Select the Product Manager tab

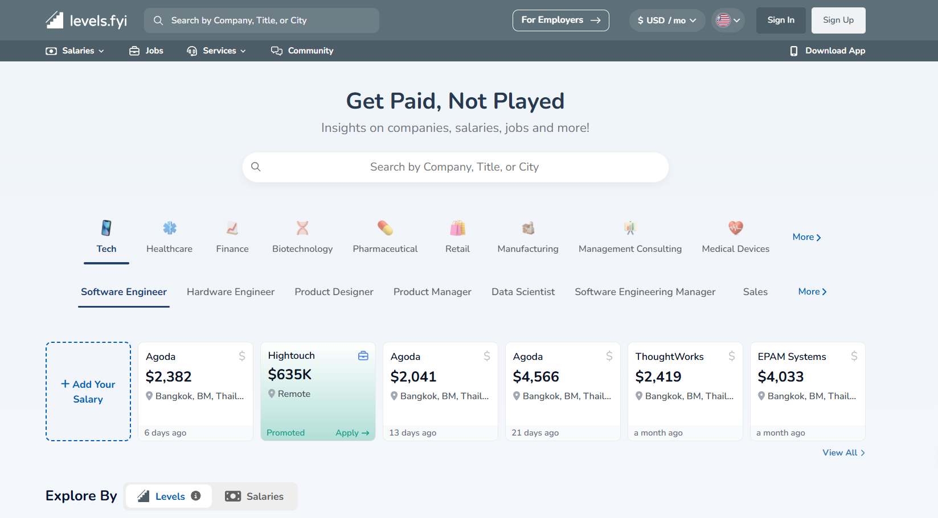click(x=432, y=292)
